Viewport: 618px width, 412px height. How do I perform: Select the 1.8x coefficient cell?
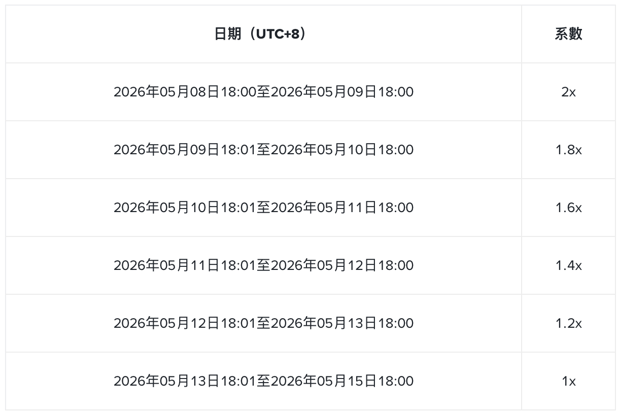tap(568, 150)
